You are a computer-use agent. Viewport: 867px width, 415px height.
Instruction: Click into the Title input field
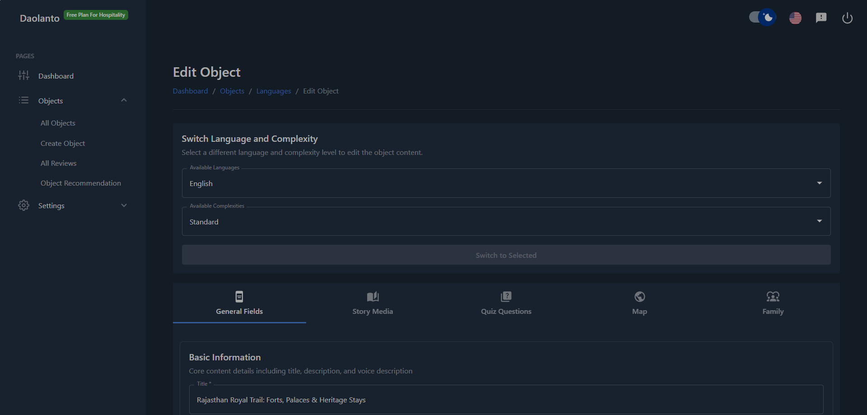click(506, 400)
